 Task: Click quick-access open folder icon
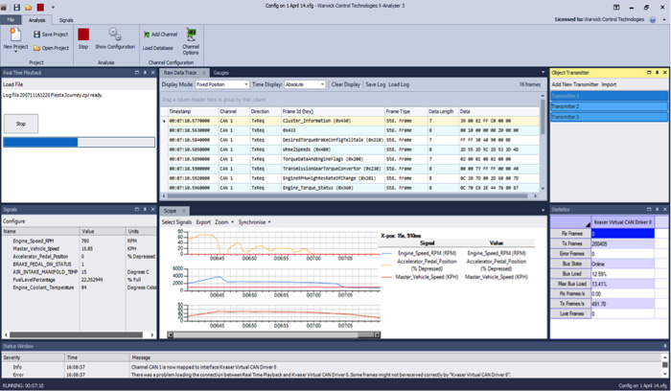(28, 7)
